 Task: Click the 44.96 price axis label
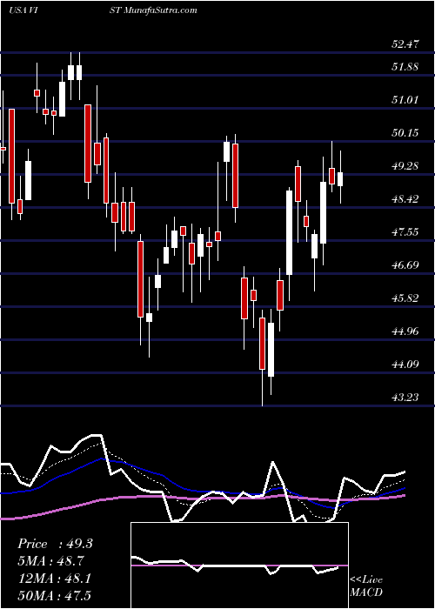[405, 331]
